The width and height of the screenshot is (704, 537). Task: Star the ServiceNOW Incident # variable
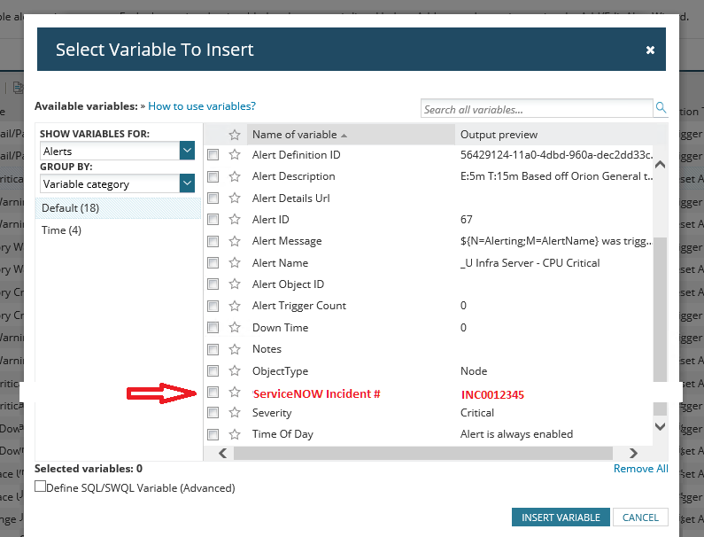(235, 393)
